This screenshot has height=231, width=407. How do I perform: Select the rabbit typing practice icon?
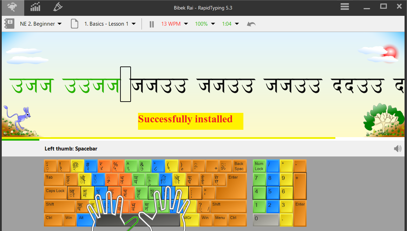coord(12,7)
